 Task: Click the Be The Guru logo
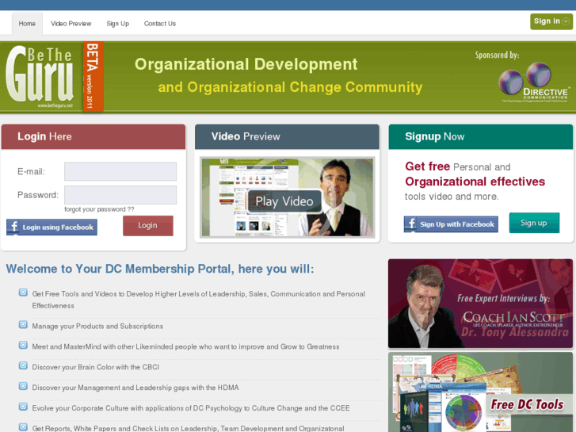tap(40, 76)
